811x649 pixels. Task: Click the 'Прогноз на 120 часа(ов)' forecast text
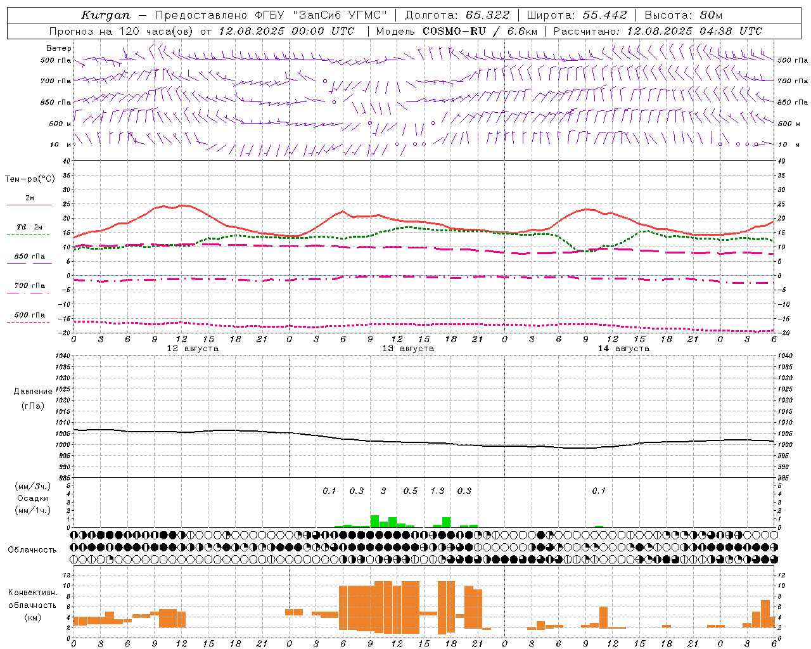pyautogui.click(x=122, y=31)
